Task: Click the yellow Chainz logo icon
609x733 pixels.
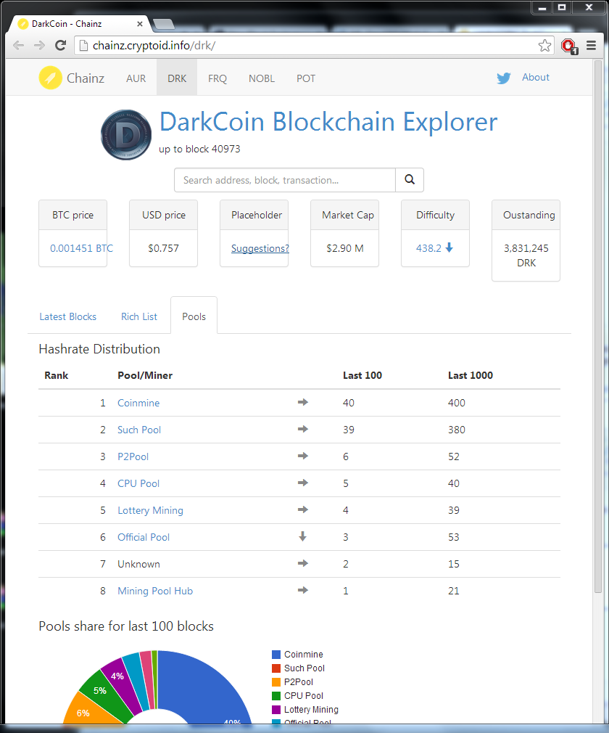Action: [51, 78]
